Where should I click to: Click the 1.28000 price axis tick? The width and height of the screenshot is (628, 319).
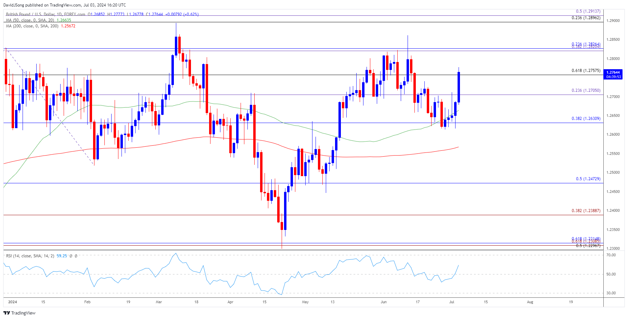613,59
